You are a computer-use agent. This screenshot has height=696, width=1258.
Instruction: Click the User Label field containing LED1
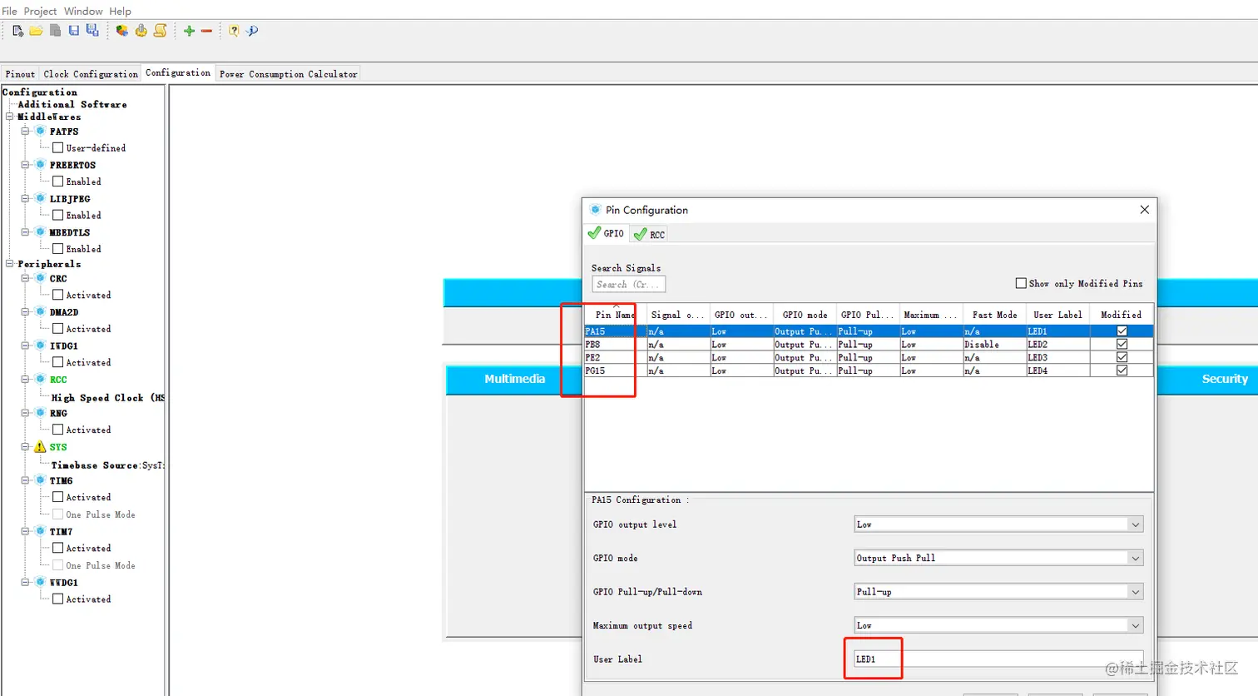(x=998, y=659)
